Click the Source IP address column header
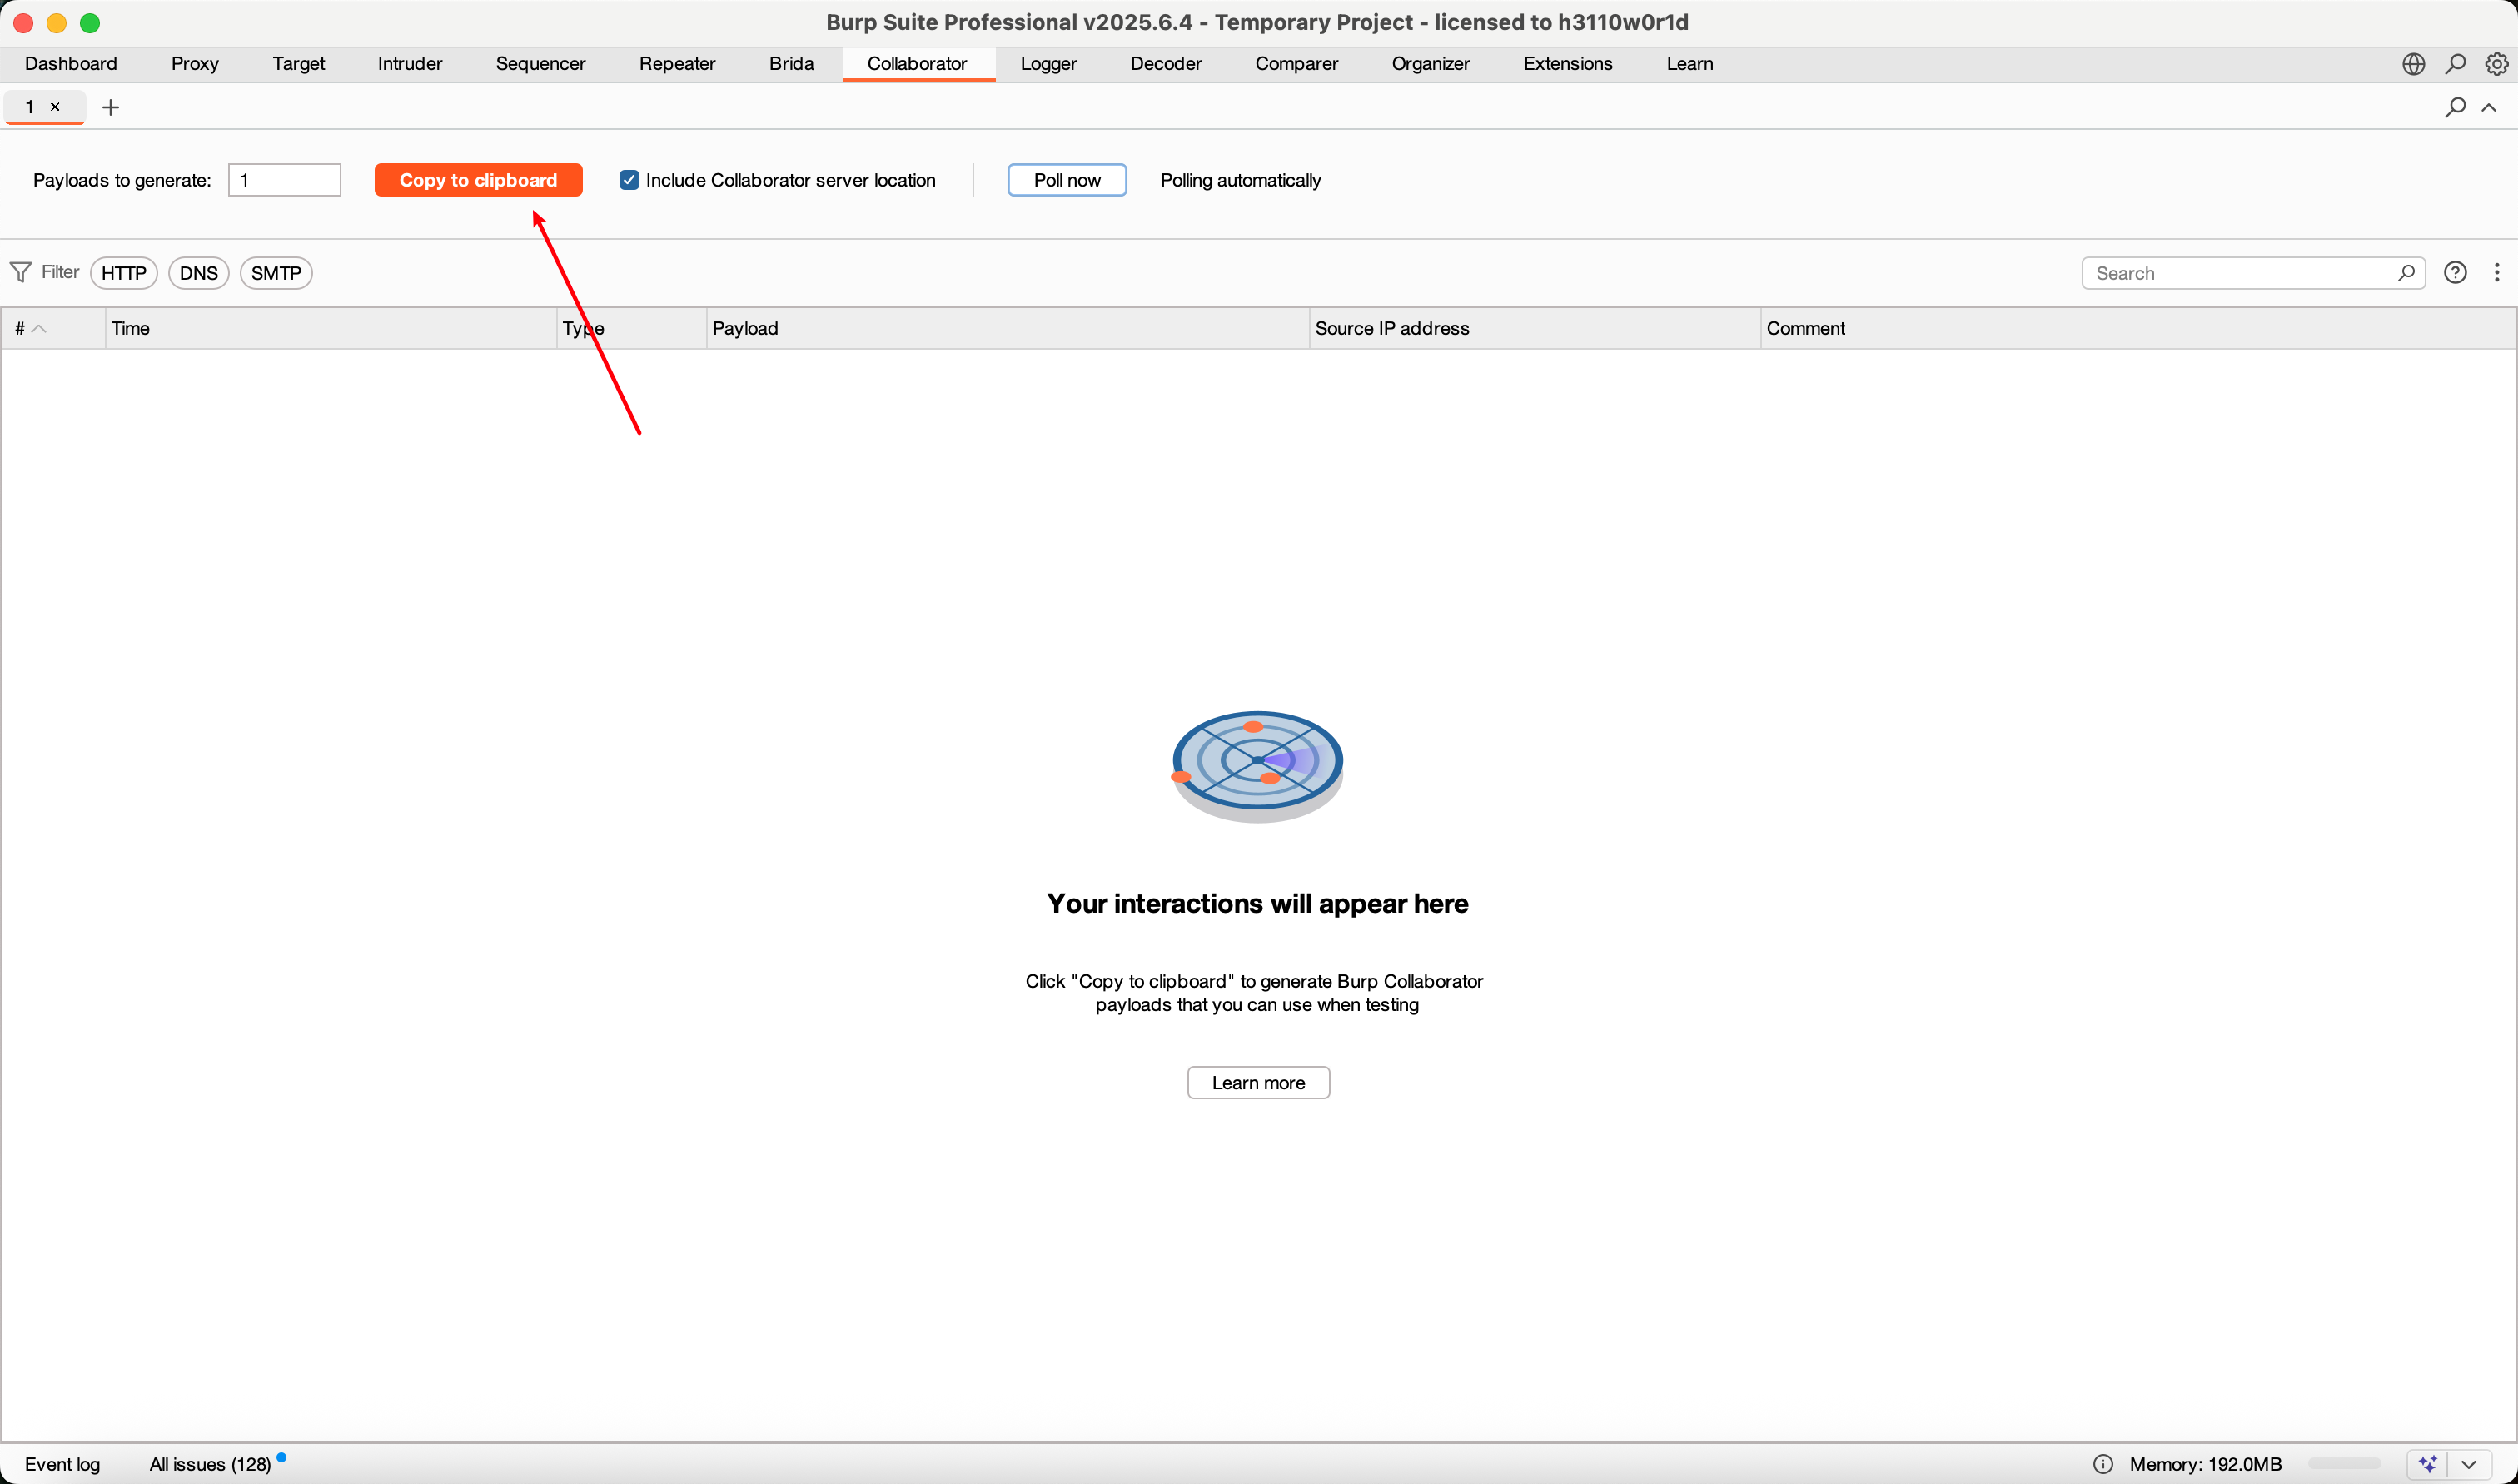The width and height of the screenshot is (2518, 1484). pos(1535,328)
